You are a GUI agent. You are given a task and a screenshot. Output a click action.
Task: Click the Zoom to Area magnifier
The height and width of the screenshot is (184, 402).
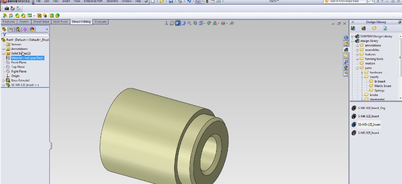pos(189,23)
